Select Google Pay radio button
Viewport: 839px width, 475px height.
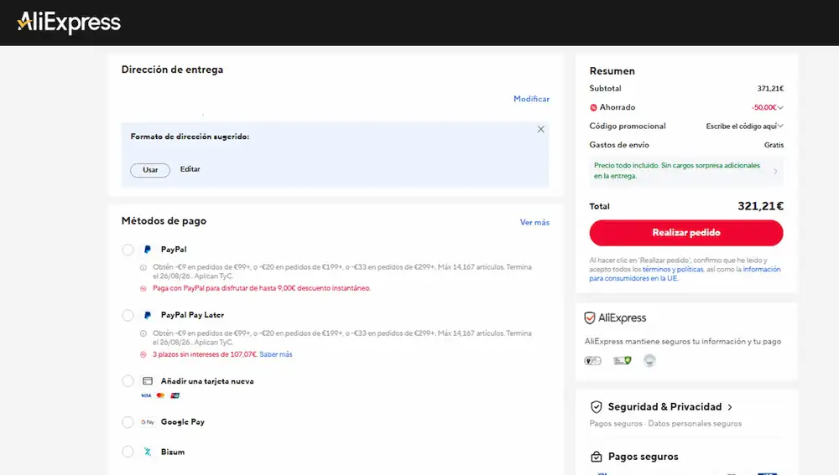tap(128, 422)
